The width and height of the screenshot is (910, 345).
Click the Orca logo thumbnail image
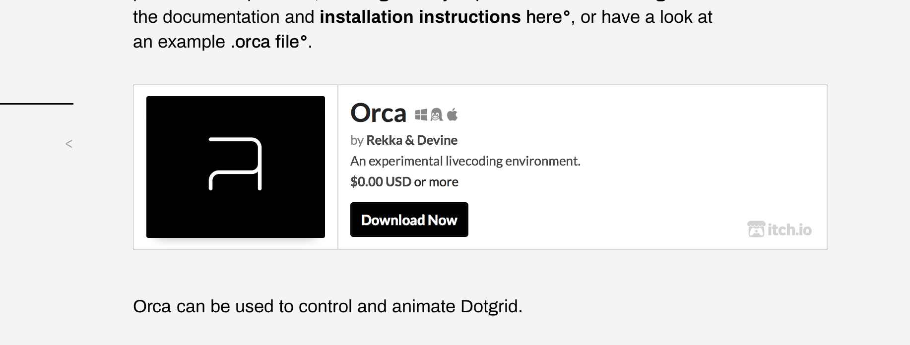tap(236, 167)
